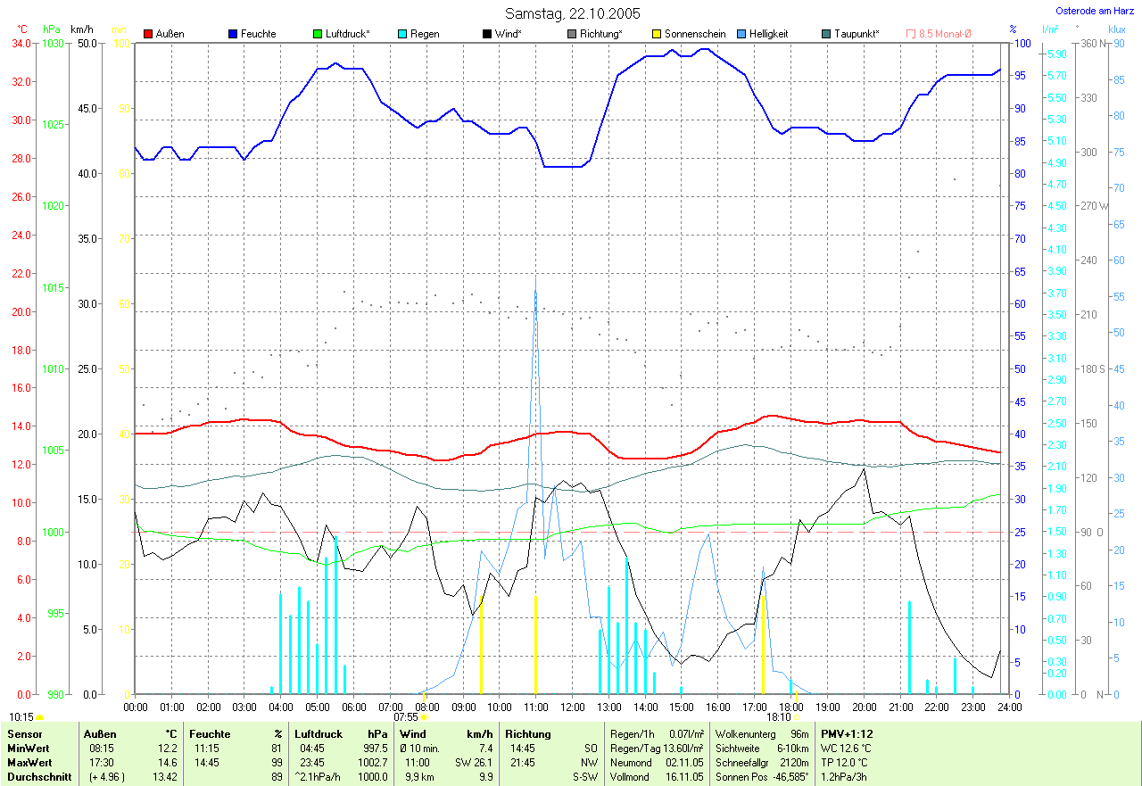Click the red Außen legend swatch
This screenshot has width=1142, height=786.
point(148,34)
